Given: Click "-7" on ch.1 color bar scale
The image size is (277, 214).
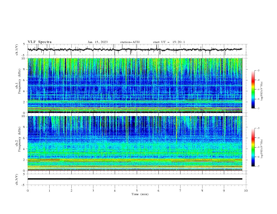Looking at the screenshot, I should [x=258, y=109].
